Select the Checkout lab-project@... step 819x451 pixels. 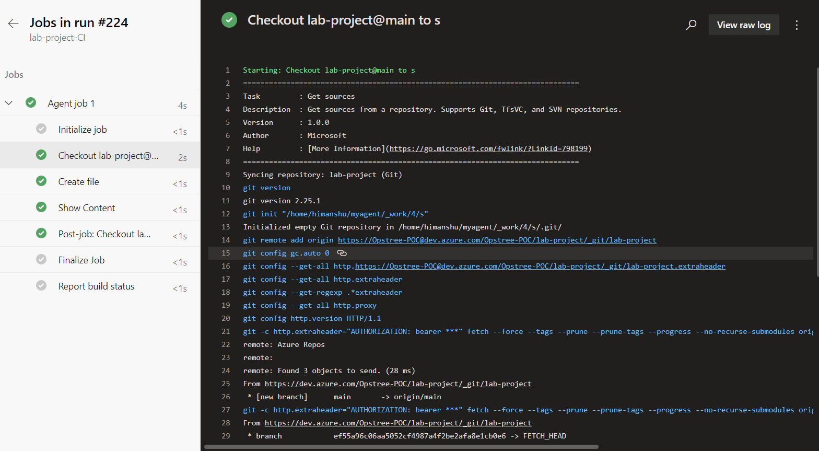tap(100, 155)
